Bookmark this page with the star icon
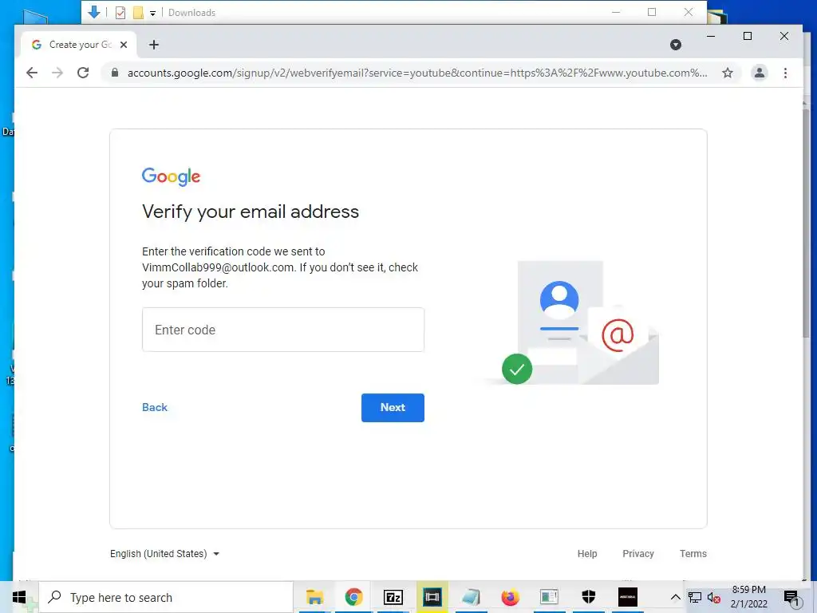 coord(728,73)
